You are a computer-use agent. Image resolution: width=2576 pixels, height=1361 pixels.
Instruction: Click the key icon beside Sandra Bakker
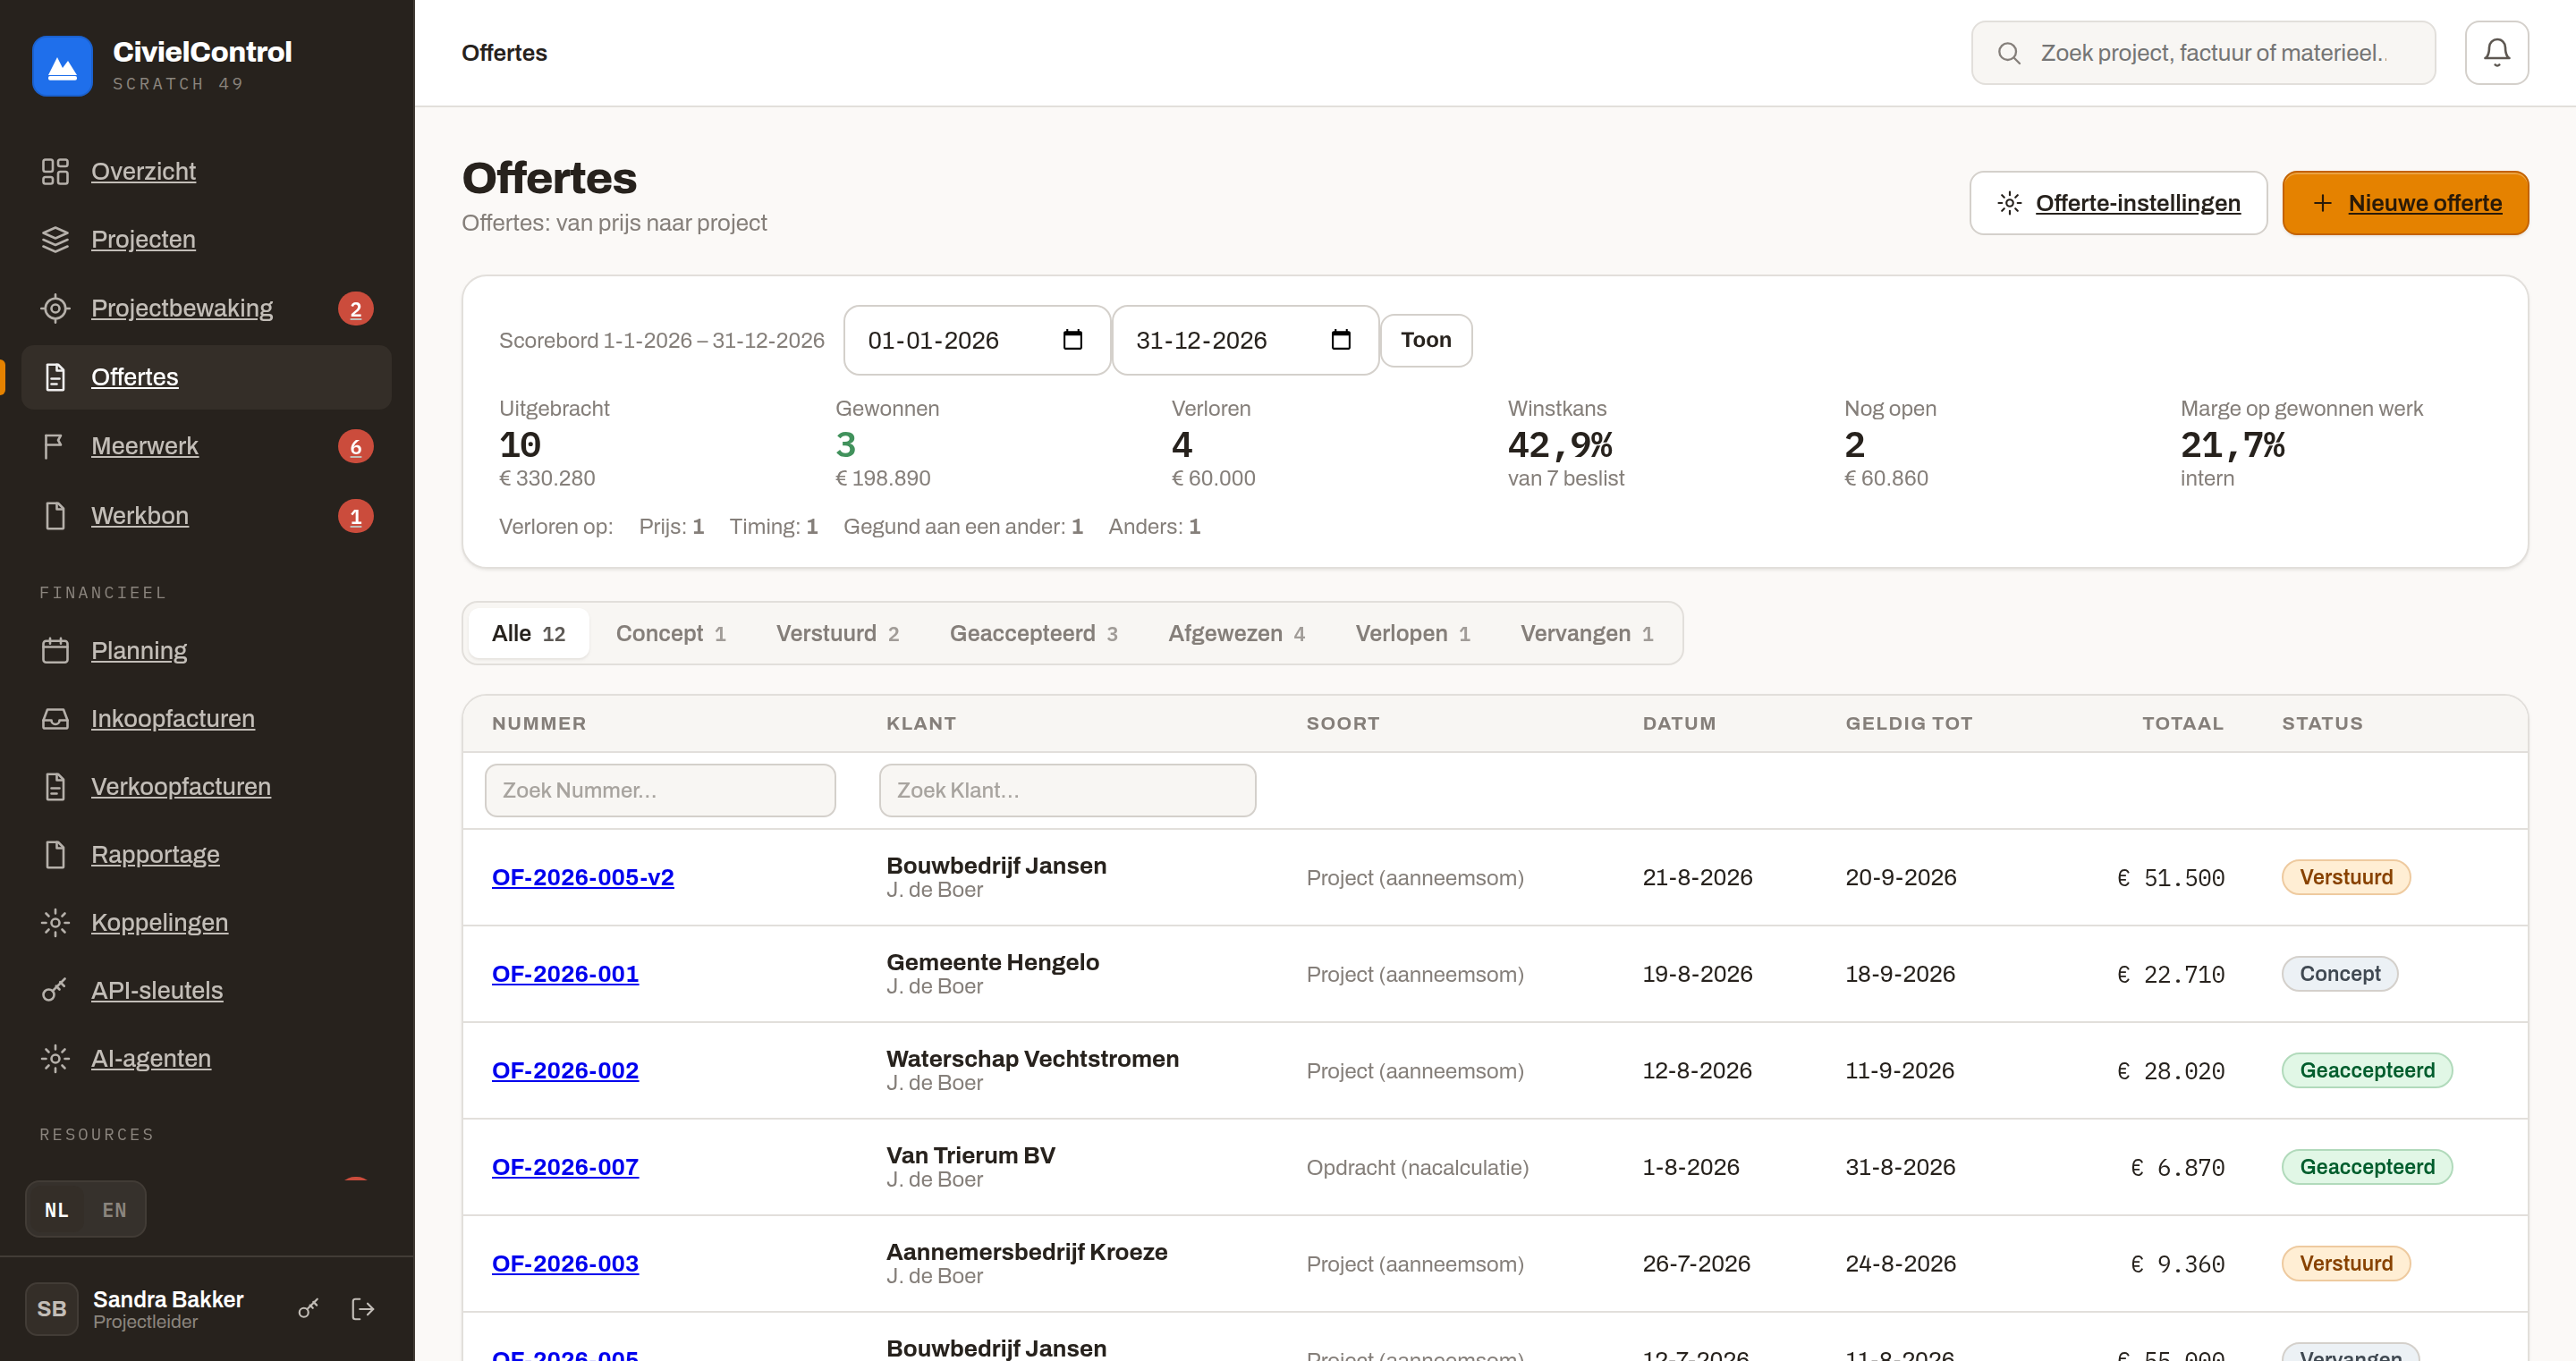(308, 1308)
